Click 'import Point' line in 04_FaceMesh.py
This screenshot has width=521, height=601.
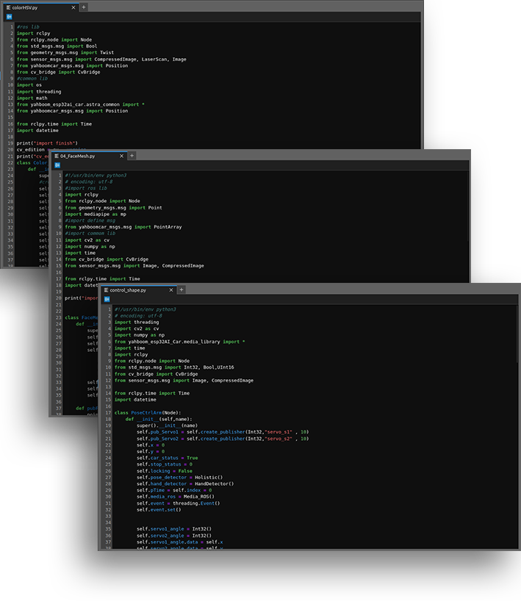(113, 208)
